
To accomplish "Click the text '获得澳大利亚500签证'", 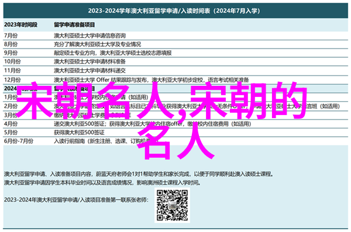I will point(79,132).
